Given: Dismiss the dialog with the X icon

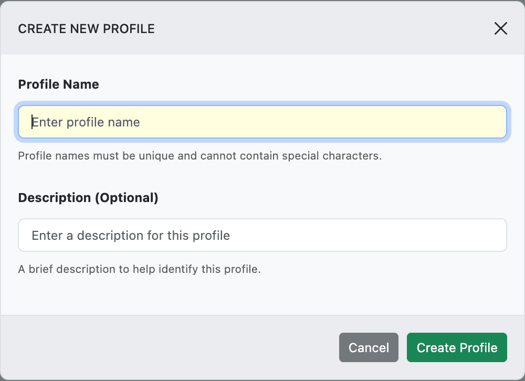Looking at the screenshot, I should click(500, 28).
